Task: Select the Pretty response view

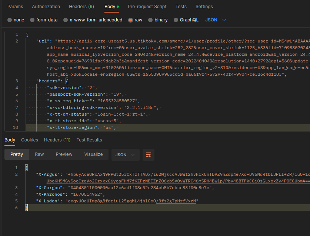Action: [x=17, y=154]
